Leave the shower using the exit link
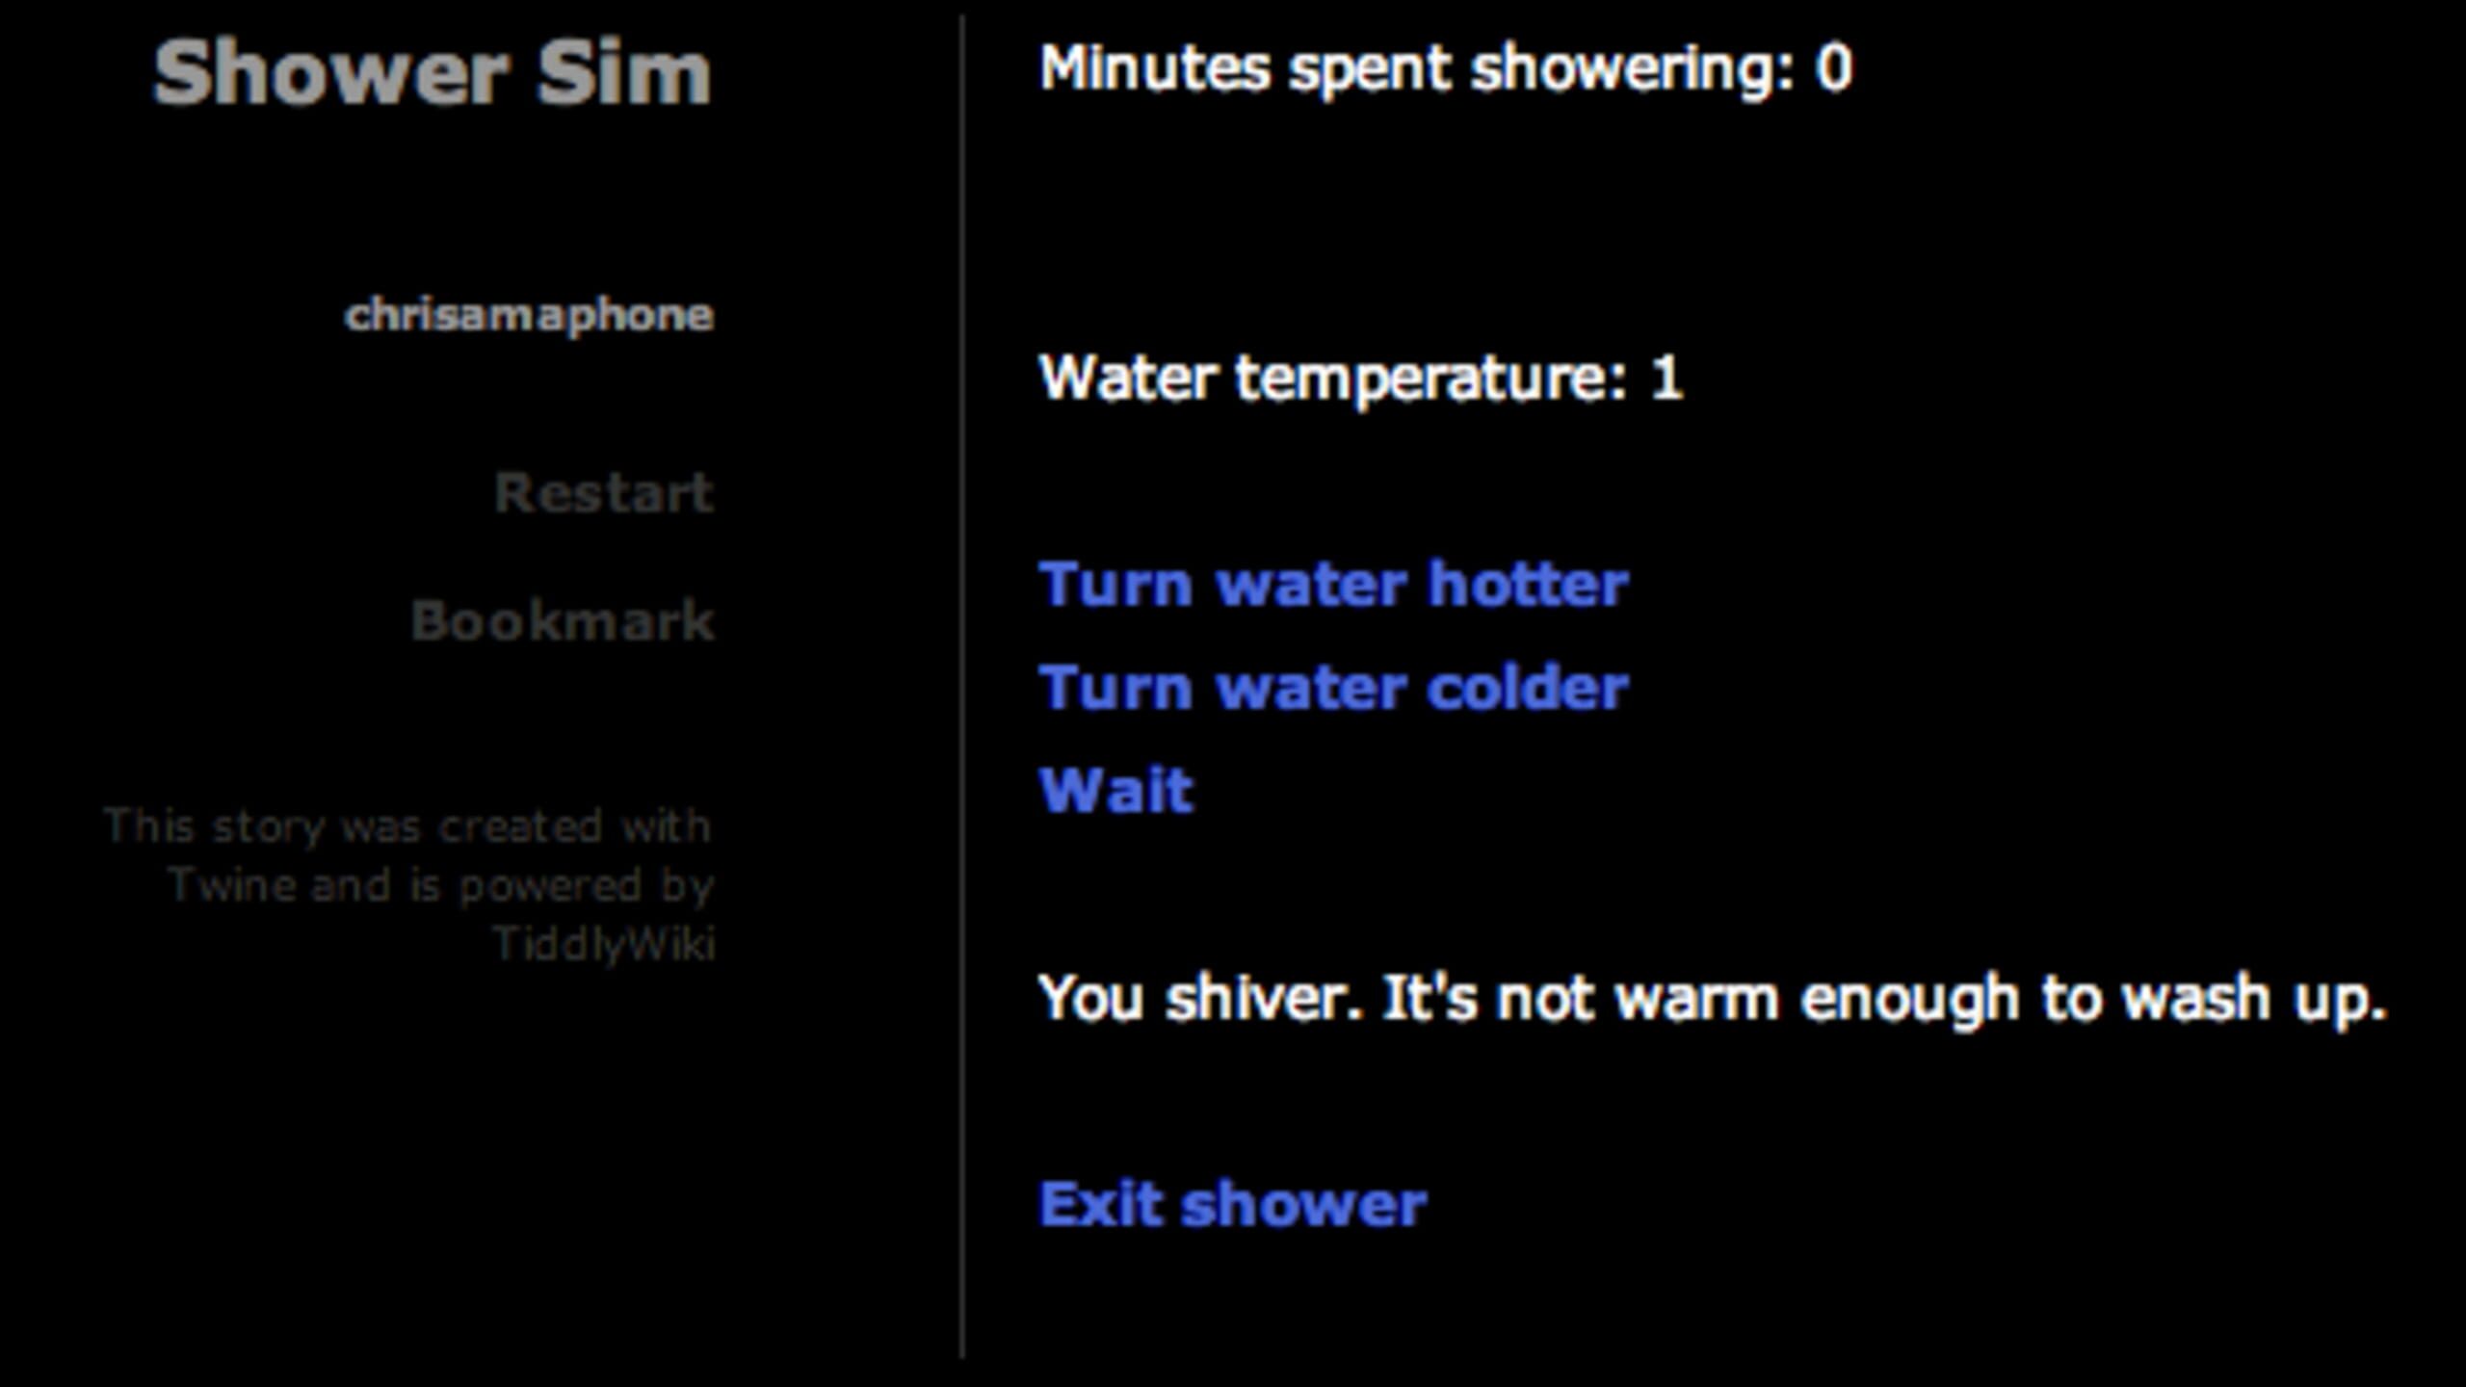 pyautogui.click(x=1231, y=1200)
